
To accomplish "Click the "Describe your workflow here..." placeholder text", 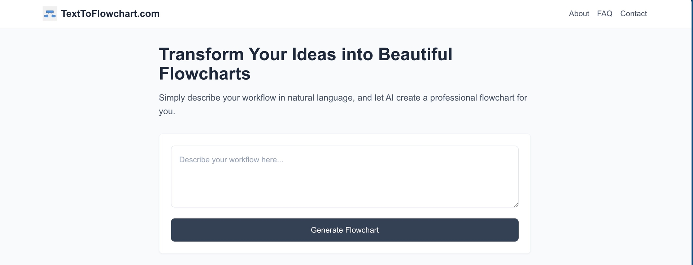I will point(231,160).
